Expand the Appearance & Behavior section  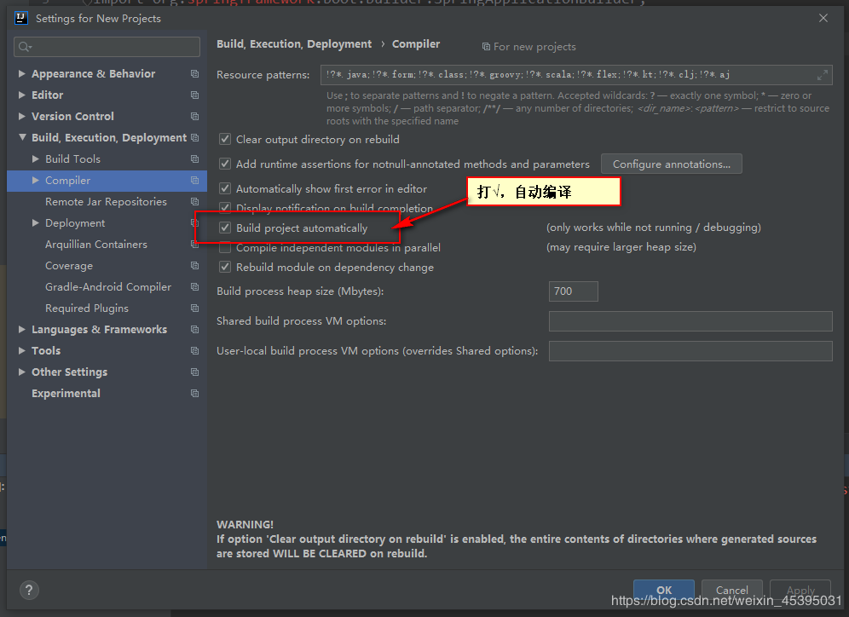(21, 73)
